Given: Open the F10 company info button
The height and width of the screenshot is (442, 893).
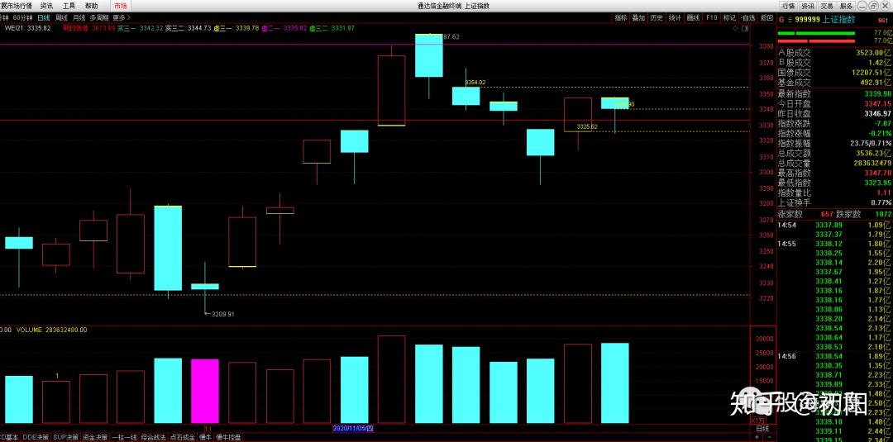Looking at the screenshot, I should coord(711,17).
